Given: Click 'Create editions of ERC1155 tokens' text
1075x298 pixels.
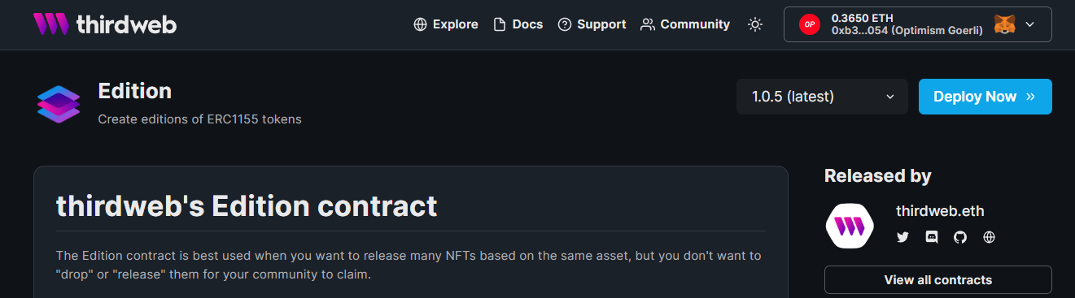Looking at the screenshot, I should pos(199,119).
